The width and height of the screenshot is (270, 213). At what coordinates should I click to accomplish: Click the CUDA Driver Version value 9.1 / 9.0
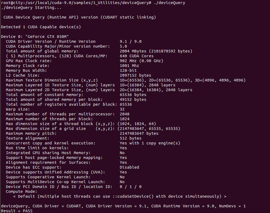click(131, 41)
